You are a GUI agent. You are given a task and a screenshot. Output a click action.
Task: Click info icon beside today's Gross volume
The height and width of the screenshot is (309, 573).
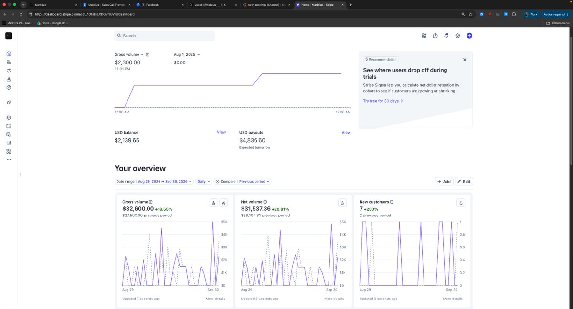(x=147, y=55)
